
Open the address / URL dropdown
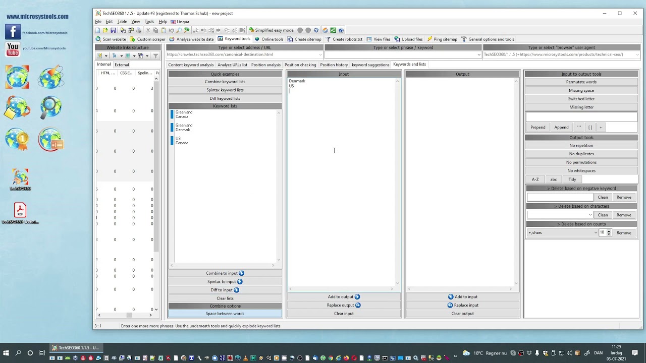pyautogui.click(x=320, y=54)
